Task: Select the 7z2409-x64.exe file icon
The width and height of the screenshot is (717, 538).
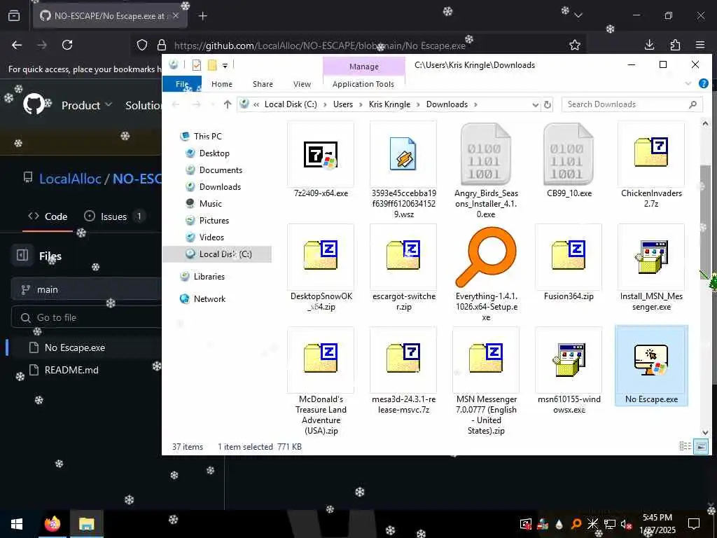Action: point(321,154)
